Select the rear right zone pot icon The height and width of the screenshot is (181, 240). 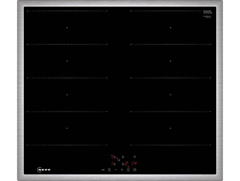(123, 157)
